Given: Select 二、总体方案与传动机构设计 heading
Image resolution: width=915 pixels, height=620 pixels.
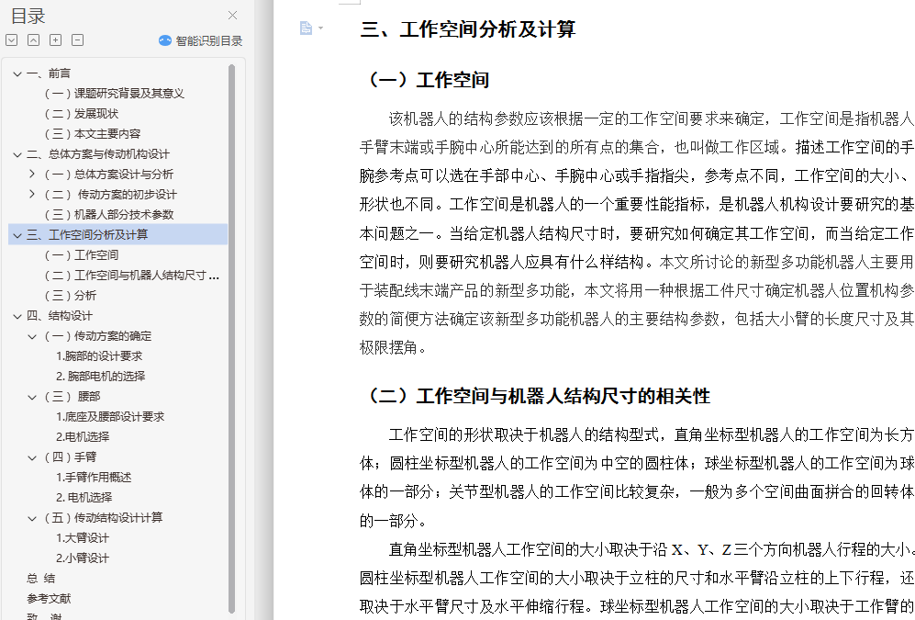Looking at the screenshot, I should pyautogui.click(x=98, y=154).
